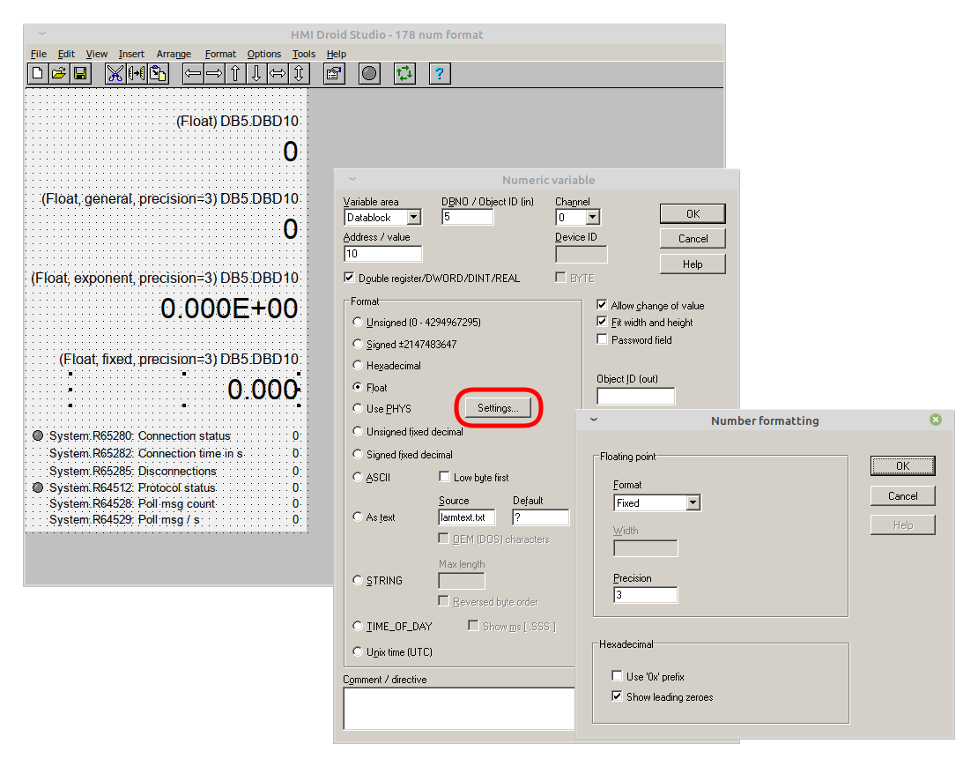
Task: Enable the Password field checkbox
Action: tap(602, 338)
